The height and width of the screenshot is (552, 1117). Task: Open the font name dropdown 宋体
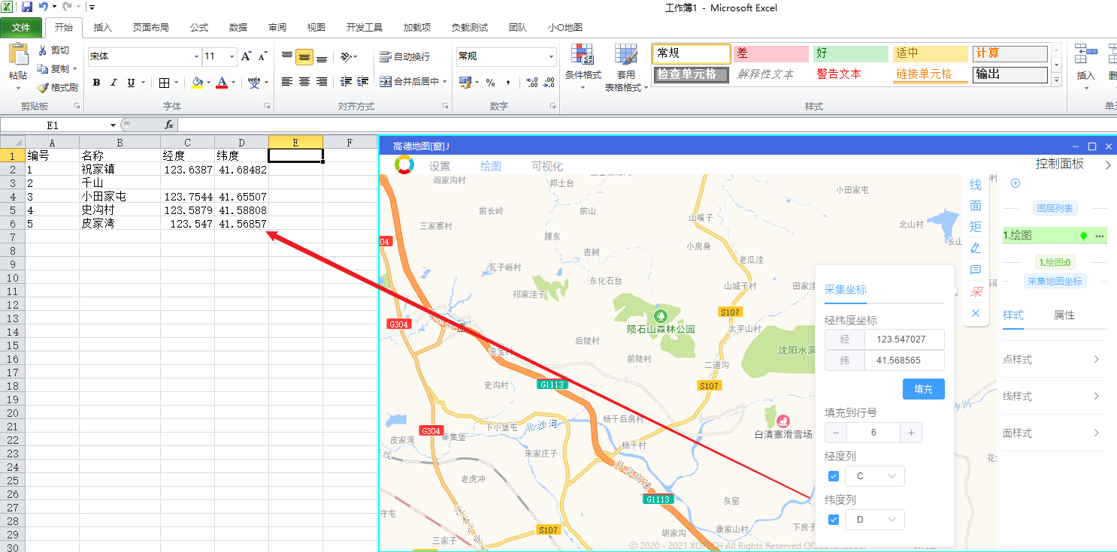[197, 56]
